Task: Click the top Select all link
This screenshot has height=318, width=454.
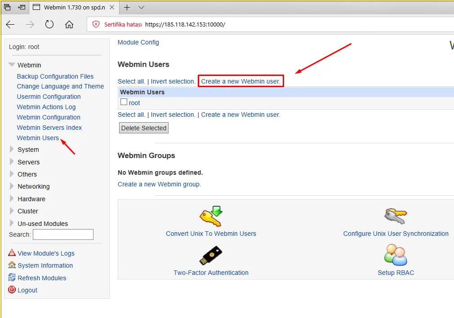Action: [131, 81]
